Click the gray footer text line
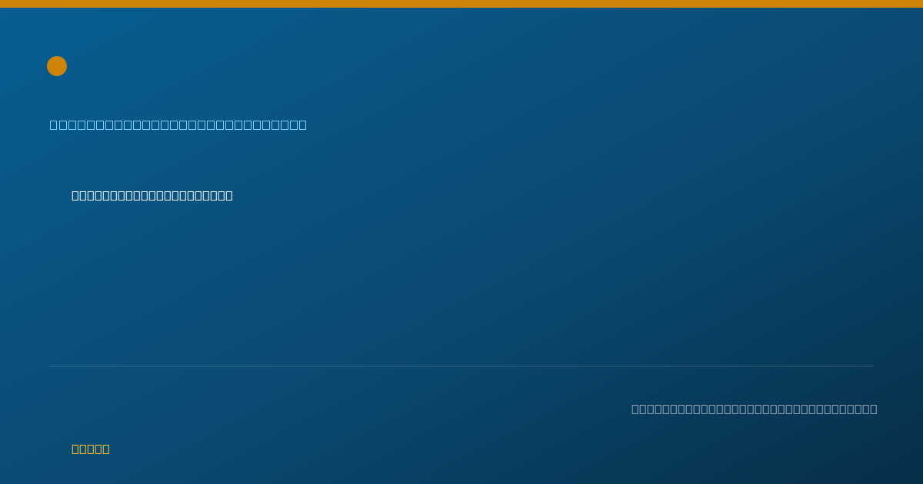This screenshot has height=484, width=923. tap(755, 409)
